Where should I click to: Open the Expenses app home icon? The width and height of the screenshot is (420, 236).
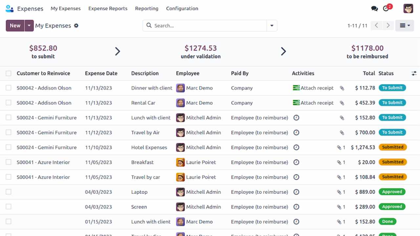10,9
